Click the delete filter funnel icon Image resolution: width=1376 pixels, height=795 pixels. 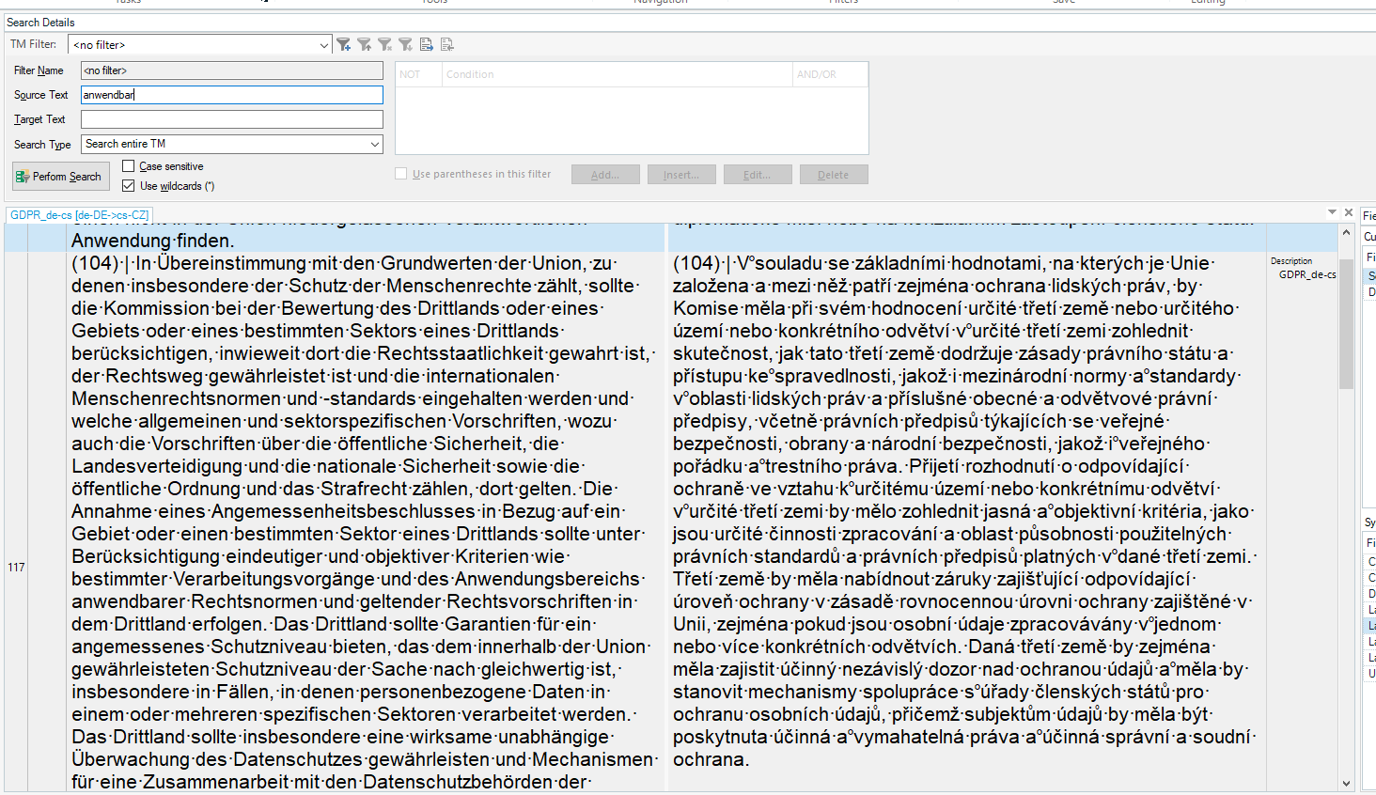[385, 44]
